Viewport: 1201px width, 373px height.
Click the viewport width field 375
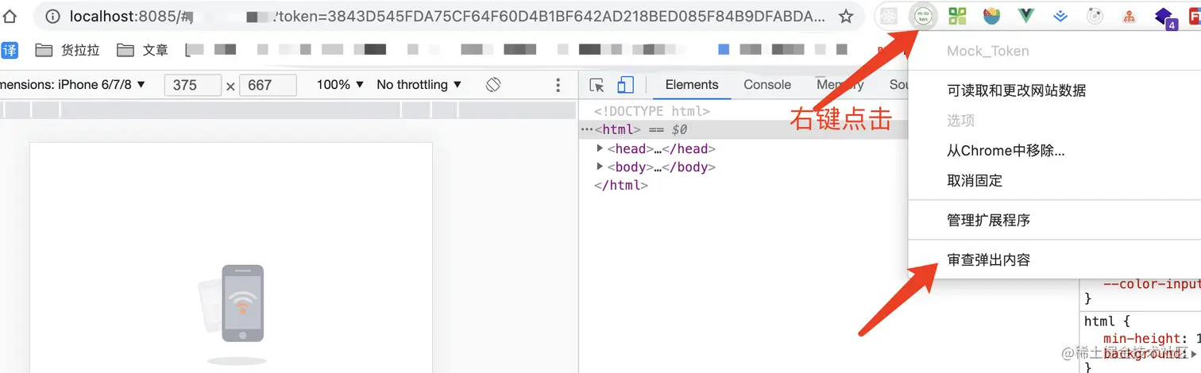click(x=193, y=85)
